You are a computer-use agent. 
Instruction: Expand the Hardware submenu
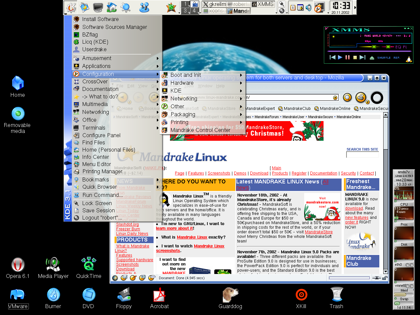[x=202, y=83]
